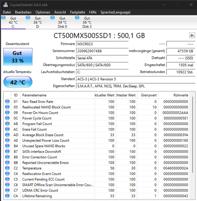Open the Datei menu
This screenshot has width=197, height=201.
click(x=7, y=12)
